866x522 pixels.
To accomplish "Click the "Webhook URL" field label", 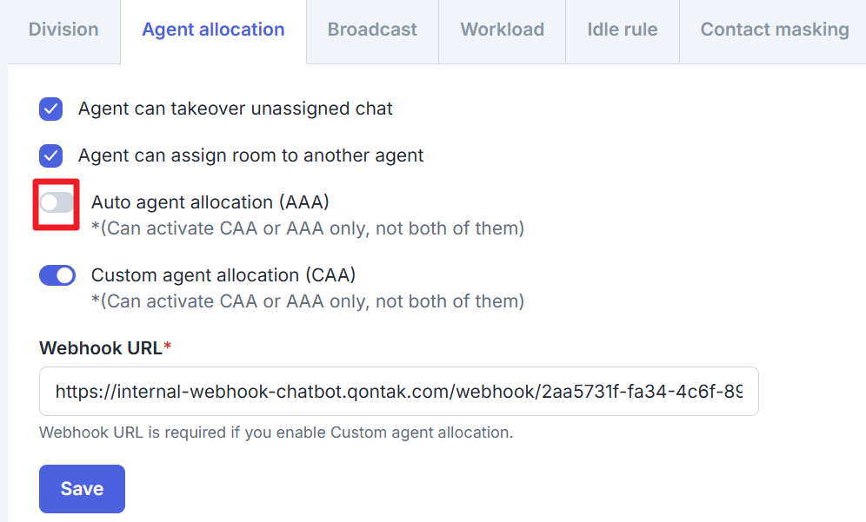I will (x=101, y=348).
